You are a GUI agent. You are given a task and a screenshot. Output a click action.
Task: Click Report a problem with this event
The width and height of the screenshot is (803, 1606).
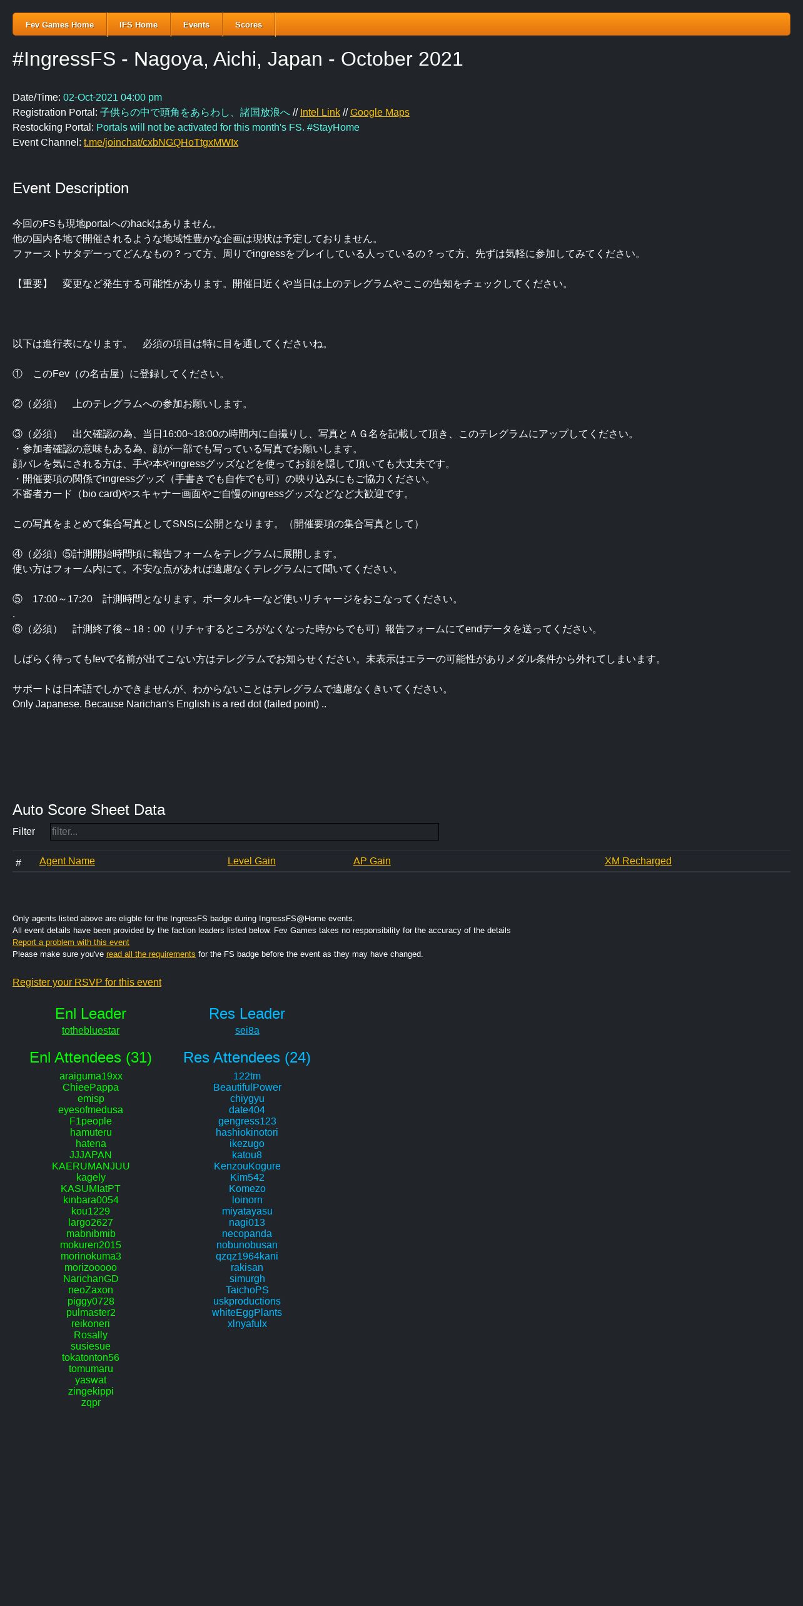click(x=71, y=942)
